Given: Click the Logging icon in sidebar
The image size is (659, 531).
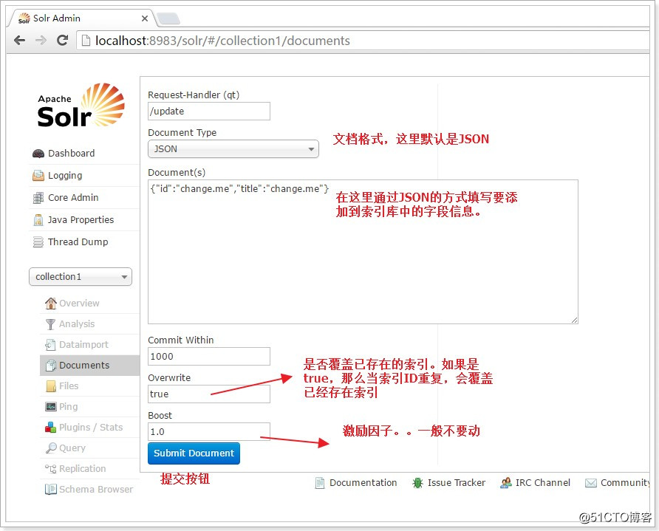Looking at the screenshot, I should [38, 176].
